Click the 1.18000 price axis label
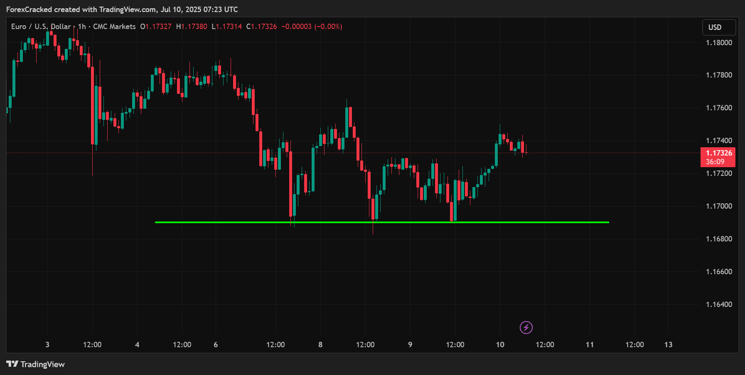 click(x=719, y=43)
